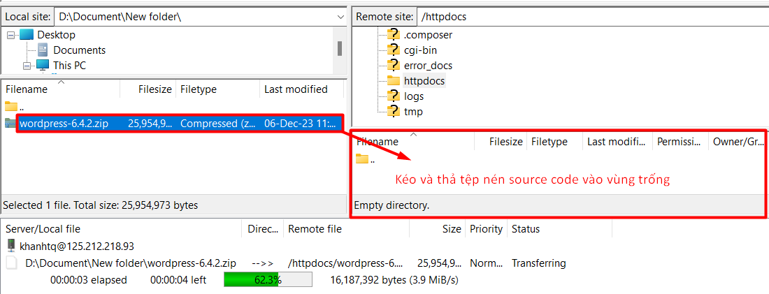Viewport: 769px width, 294px height.
Task: Sort local files by Last modified column
Action: click(x=296, y=89)
